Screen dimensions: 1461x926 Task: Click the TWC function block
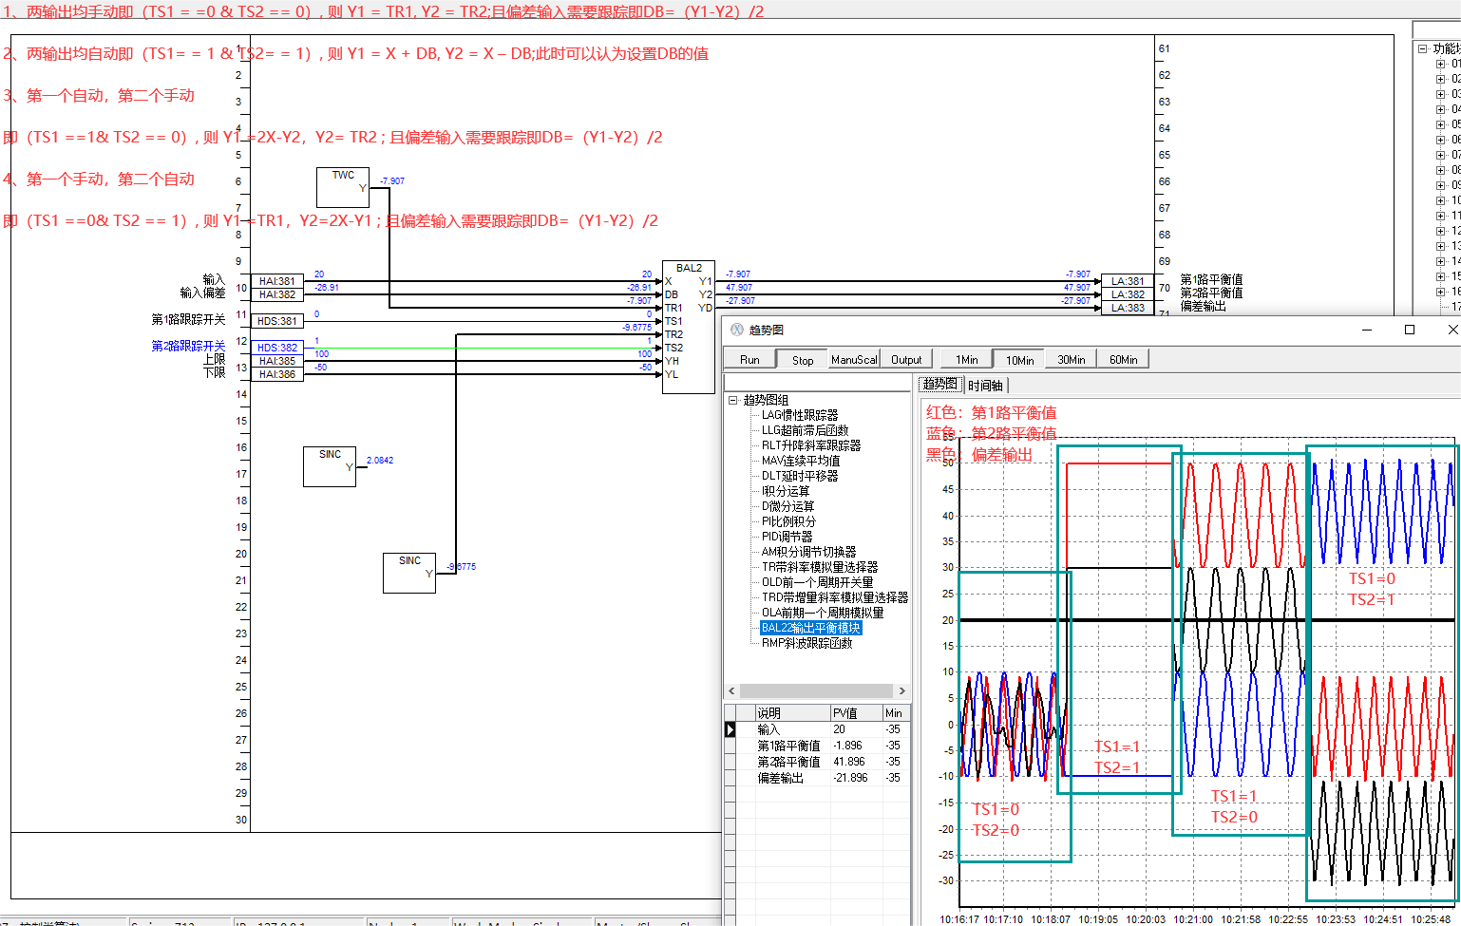(x=342, y=187)
